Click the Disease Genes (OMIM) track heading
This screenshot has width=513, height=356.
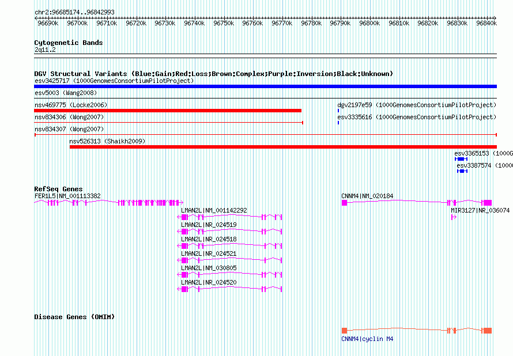(74, 317)
